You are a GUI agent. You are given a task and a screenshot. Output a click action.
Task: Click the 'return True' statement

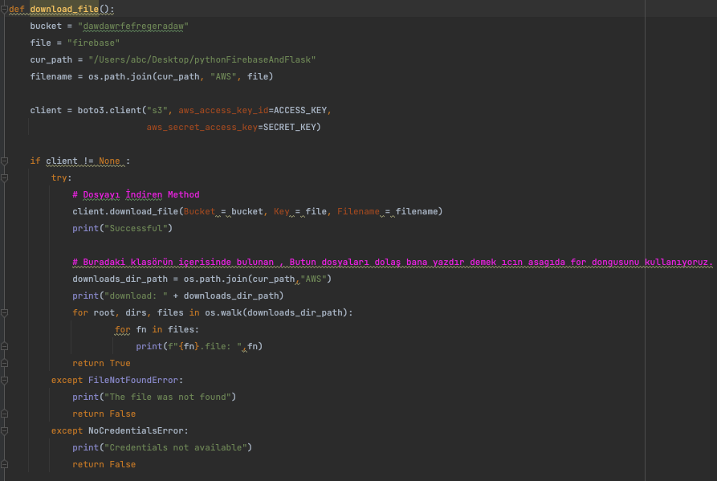pyautogui.click(x=101, y=364)
